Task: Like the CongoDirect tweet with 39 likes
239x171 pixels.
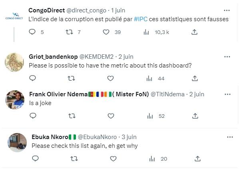Action: (x=106, y=32)
